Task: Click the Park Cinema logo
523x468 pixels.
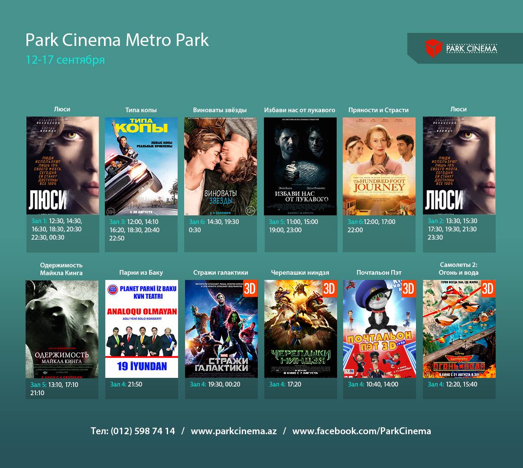Action: (x=461, y=48)
